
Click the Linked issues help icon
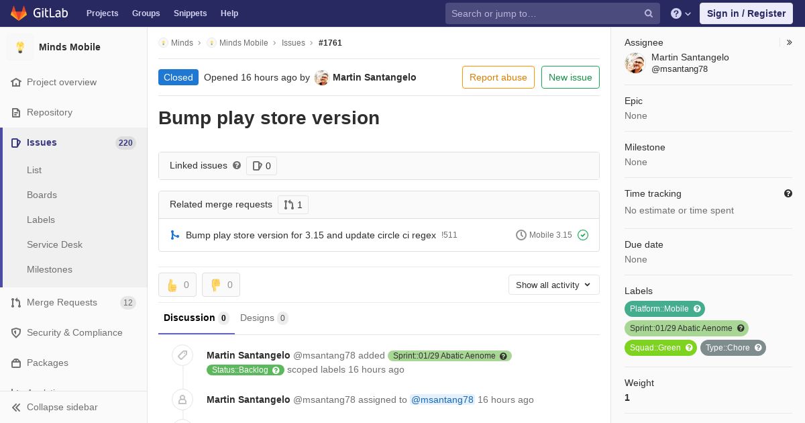click(237, 165)
